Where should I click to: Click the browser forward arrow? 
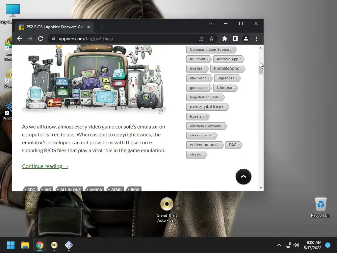coord(30,39)
